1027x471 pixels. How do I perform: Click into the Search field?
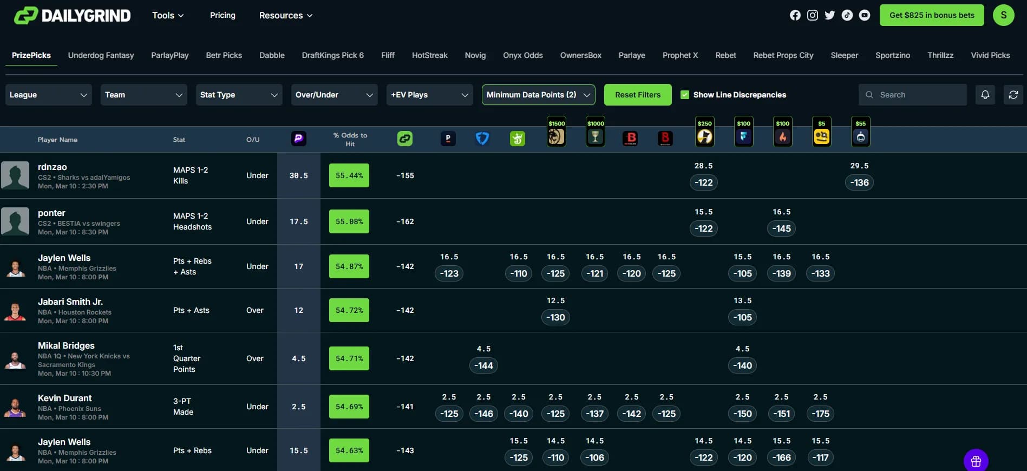pyautogui.click(x=918, y=95)
